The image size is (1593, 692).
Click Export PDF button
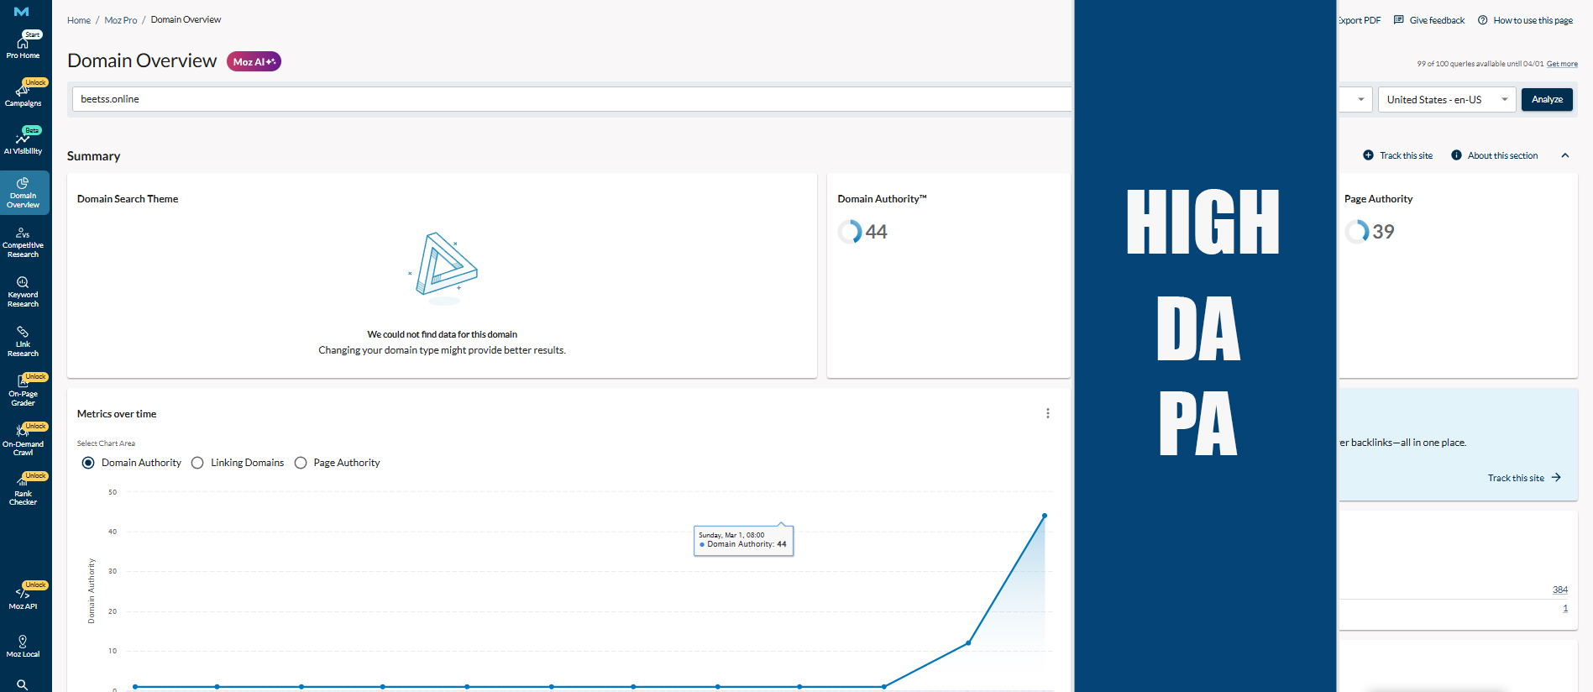[x=1360, y=20]
